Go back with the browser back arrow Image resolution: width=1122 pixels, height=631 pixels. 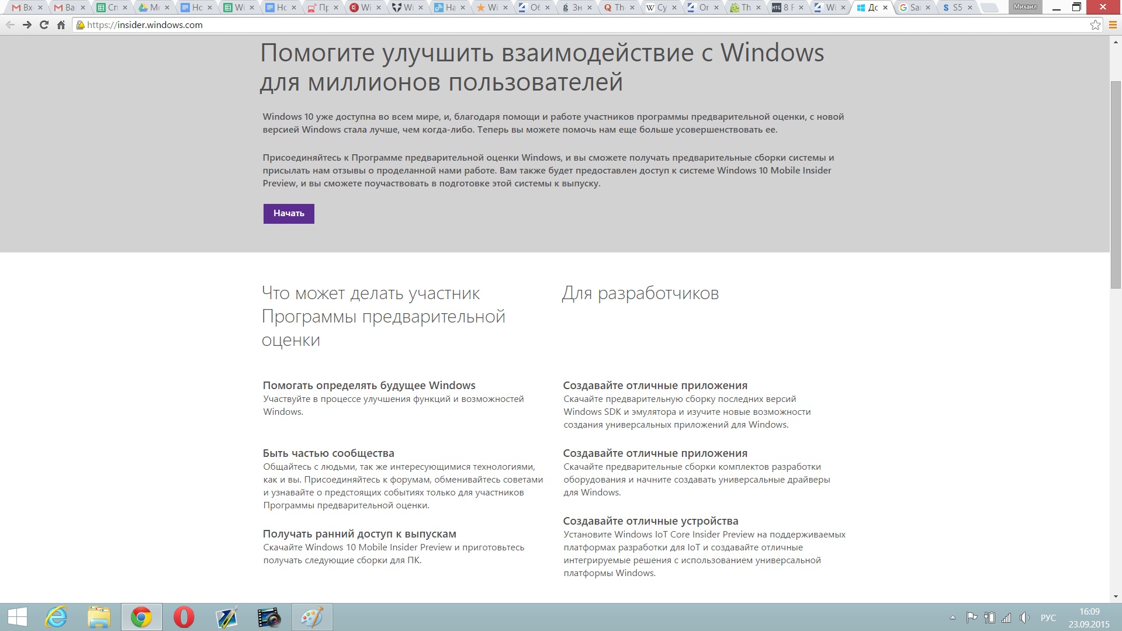tap(10, 25)
